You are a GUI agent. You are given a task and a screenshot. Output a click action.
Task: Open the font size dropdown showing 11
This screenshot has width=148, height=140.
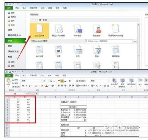pos(48,81)
